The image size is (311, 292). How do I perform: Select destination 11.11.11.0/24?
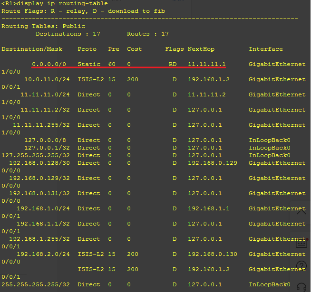45,94
